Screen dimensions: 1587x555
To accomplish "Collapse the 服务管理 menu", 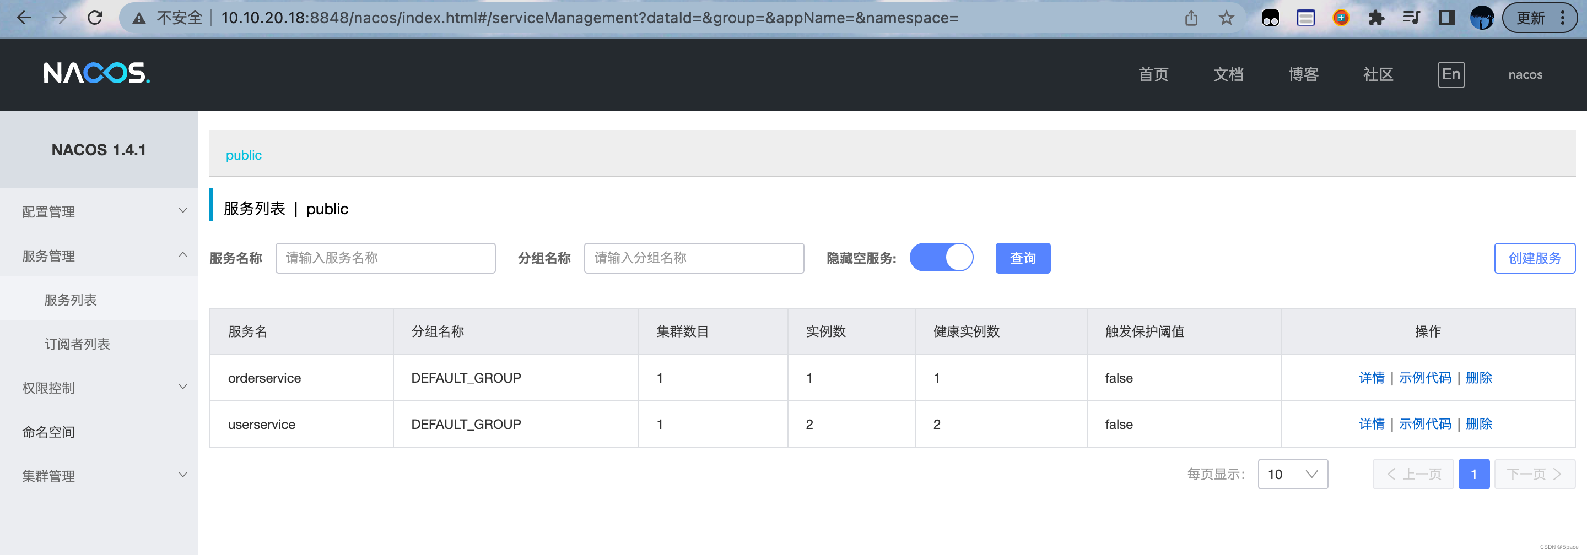I will coord(99,256).
